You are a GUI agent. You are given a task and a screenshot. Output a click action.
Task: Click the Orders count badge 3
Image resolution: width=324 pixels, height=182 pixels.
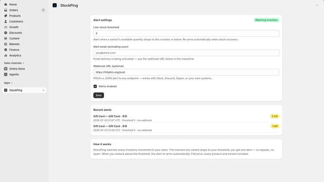pos(43,10)
